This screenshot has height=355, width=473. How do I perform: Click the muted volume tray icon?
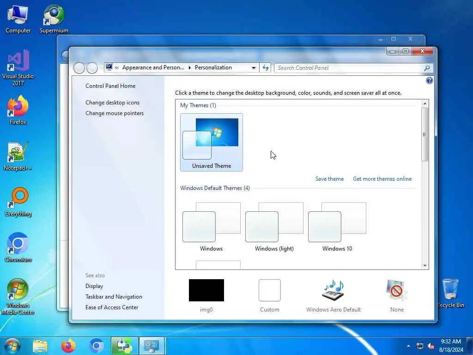tap(431, 346)
